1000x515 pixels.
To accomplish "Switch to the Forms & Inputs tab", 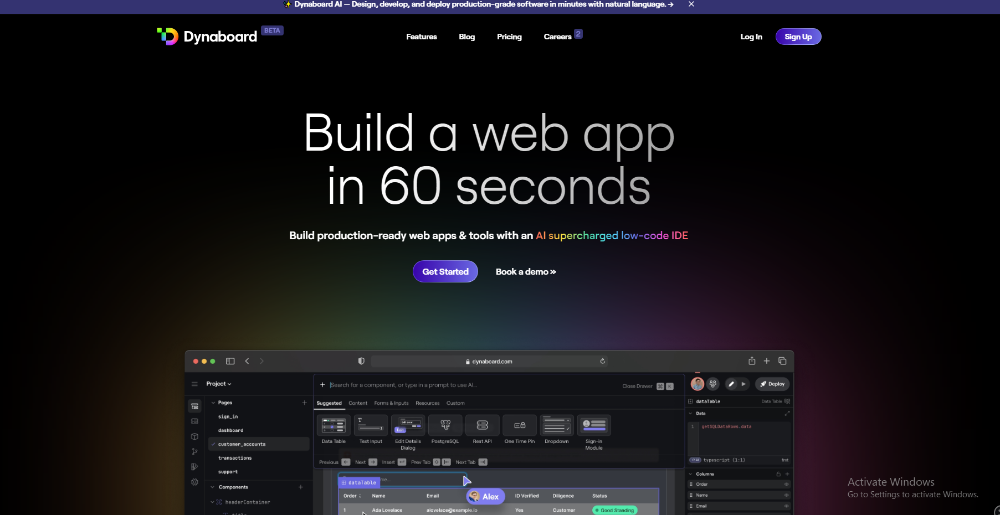I will pos(391,403).
